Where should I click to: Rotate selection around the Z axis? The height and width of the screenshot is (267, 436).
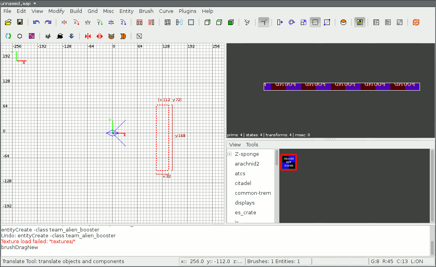tap(123, 22)
